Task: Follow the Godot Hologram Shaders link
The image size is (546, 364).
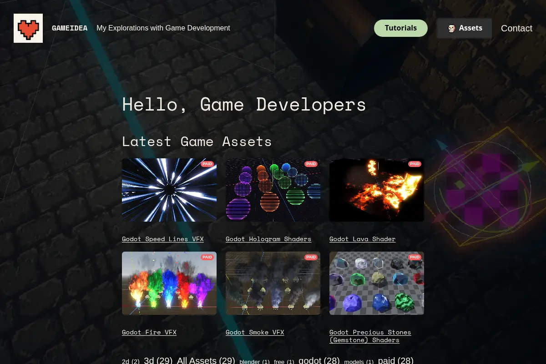Action: [268, 239]
